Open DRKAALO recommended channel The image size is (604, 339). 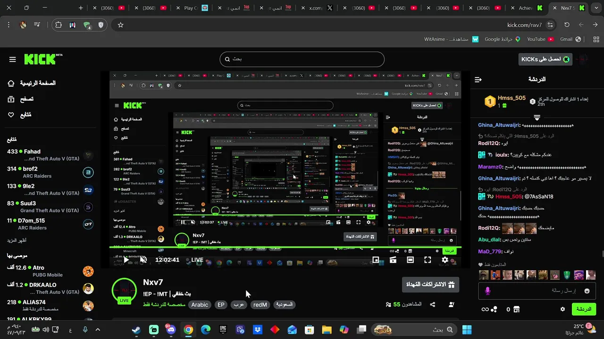click(x=50, y=288)
